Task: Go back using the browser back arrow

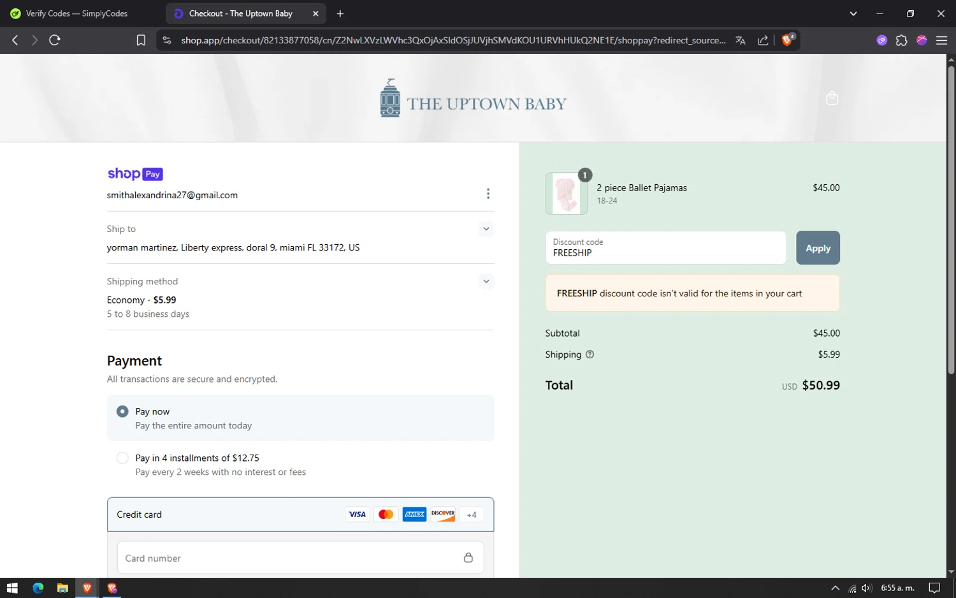Action: click(15, 40)
